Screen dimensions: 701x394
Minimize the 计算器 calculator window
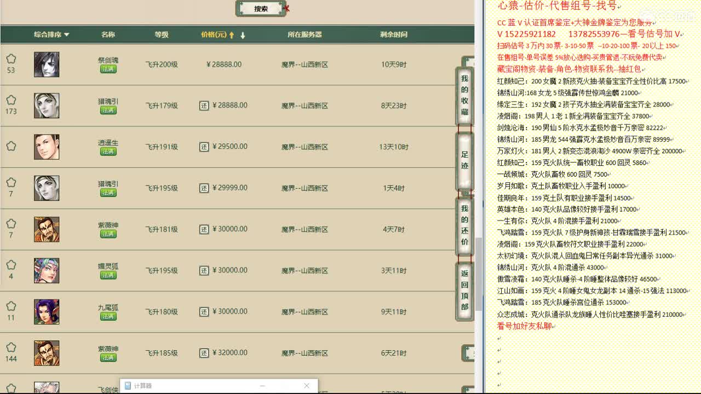(262, 386)
